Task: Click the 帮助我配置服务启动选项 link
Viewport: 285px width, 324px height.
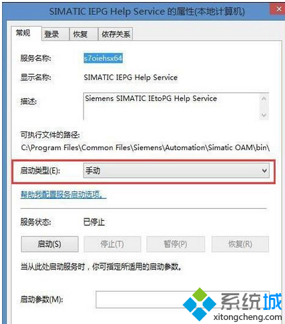Action: 63,195
